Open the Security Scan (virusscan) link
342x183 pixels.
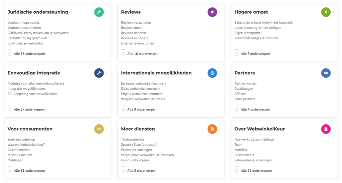(139, 145)
